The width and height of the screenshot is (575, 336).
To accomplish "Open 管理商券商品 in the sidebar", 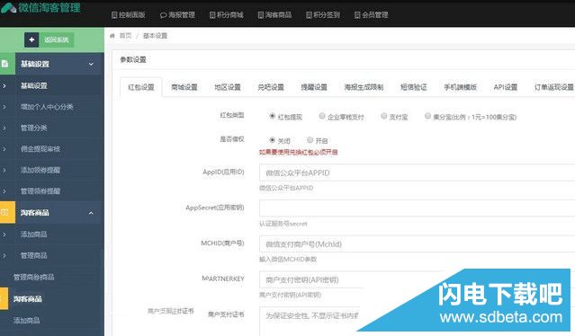I will pos(33,277).
